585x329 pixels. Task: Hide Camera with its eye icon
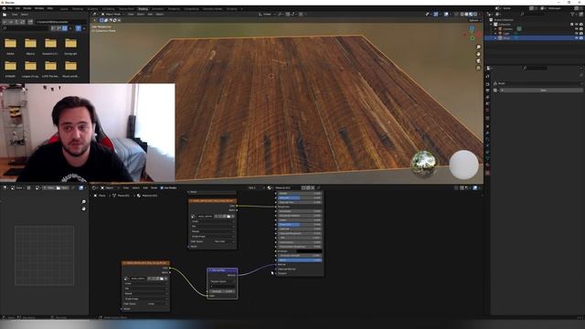click(x=577, y=28)
